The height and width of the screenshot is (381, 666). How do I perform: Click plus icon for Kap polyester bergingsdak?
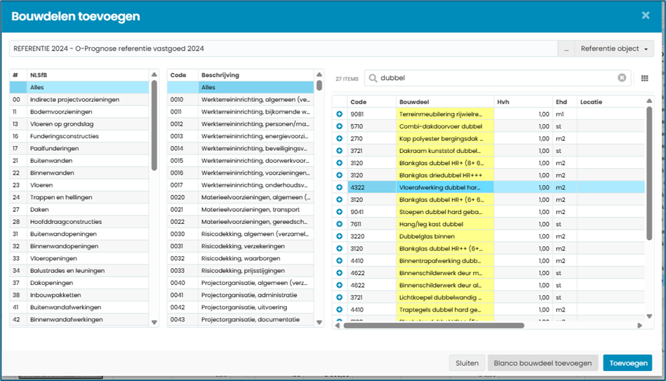pos(339,138)
